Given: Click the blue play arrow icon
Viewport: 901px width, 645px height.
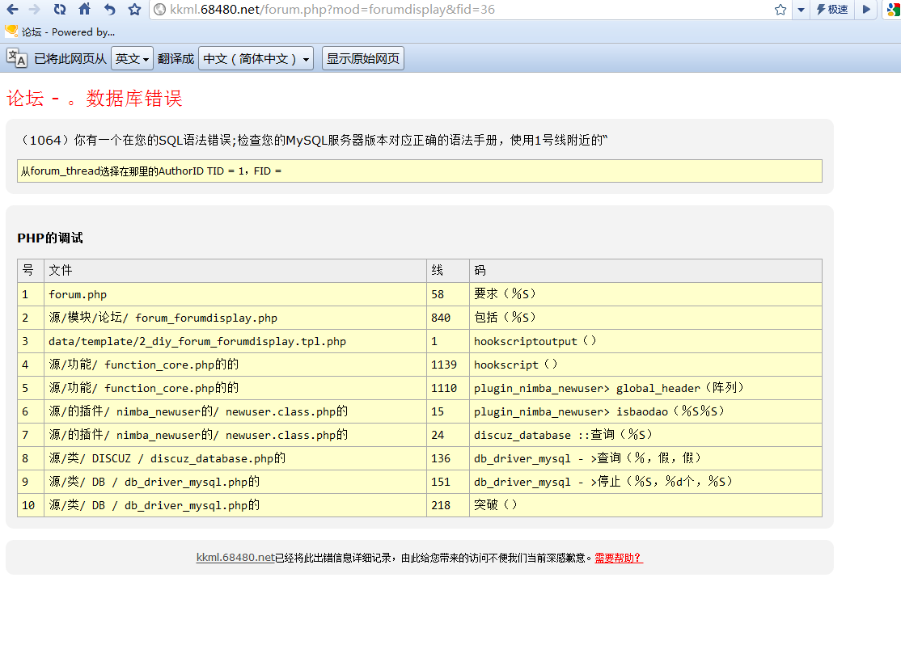Looking at the screenshot, I should click(x=866, y=9).
